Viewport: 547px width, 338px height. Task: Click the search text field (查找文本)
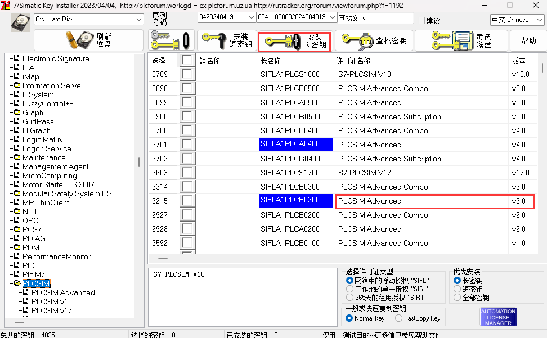point(375,18)
